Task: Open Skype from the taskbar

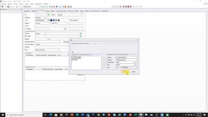Action: [x=114, y=115]
